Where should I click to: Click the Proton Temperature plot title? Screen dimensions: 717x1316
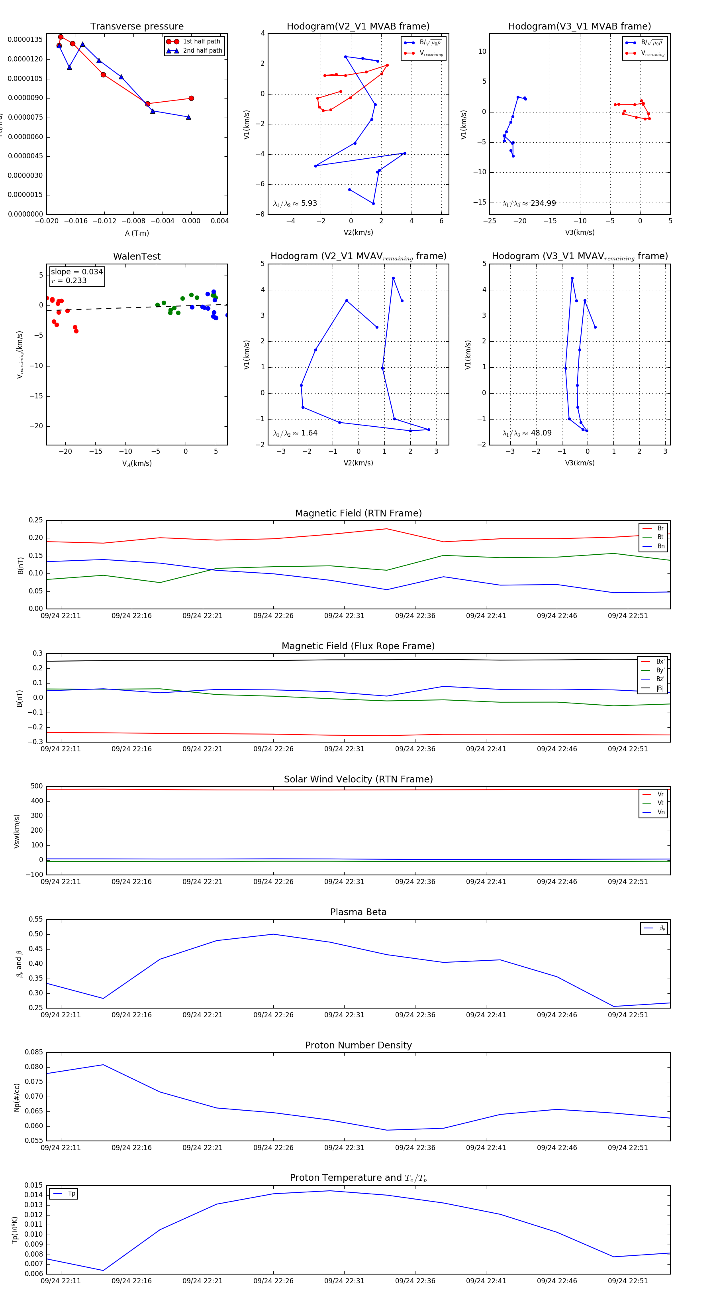coord(358,1178)
